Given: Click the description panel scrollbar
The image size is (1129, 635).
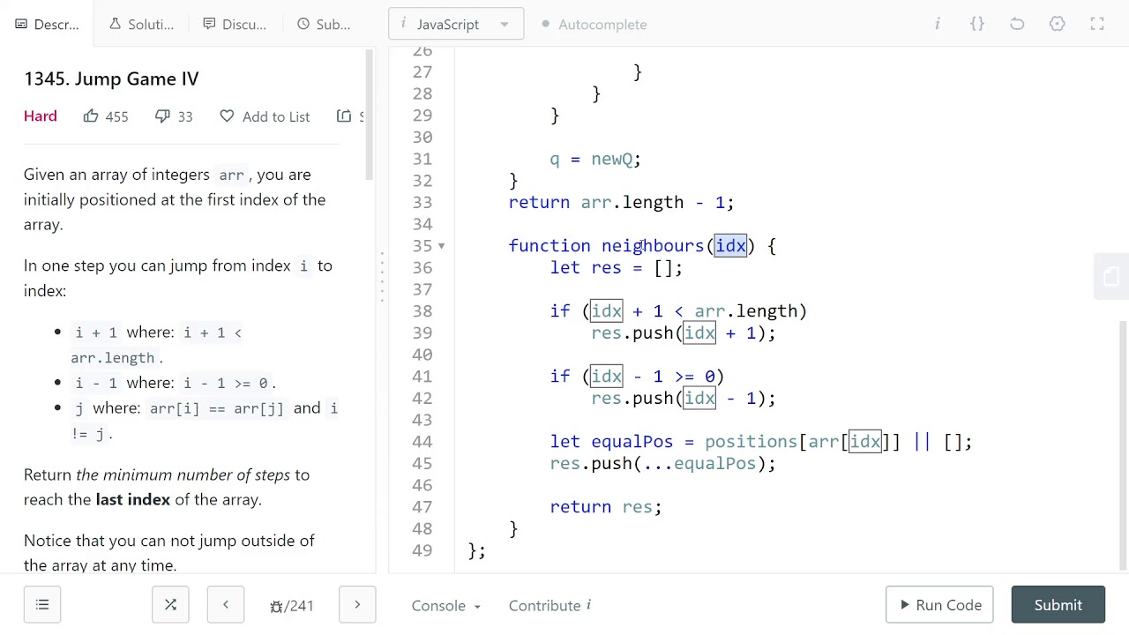Looking at the screenshot, I should 370,115.
